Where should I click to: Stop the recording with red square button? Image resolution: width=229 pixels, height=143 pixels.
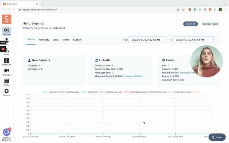[3, 49]
